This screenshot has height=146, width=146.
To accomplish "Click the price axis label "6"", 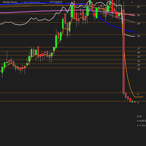I will [138, 94].
